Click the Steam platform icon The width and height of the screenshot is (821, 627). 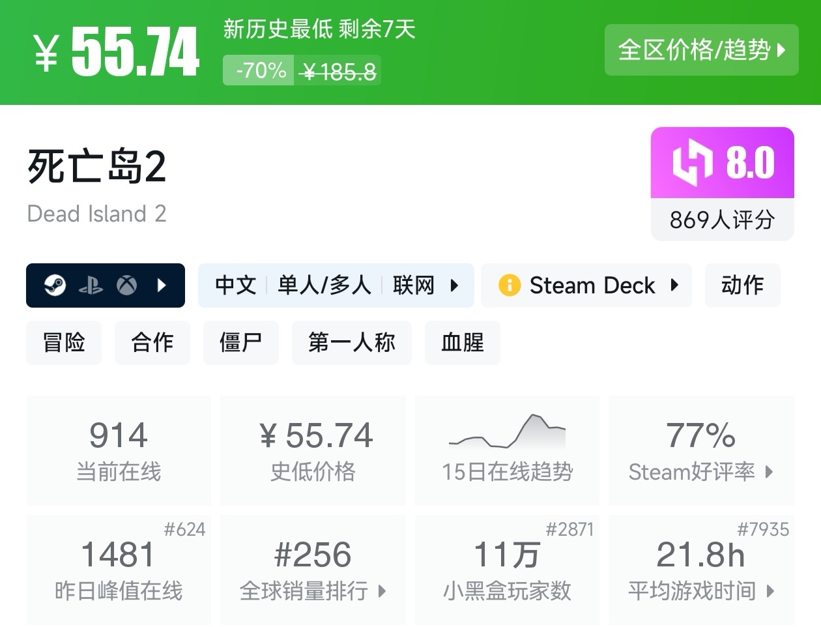pyautogui.click(x=55, y=285)
